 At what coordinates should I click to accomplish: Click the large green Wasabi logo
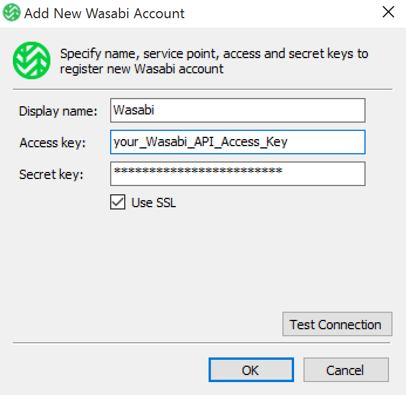point(32,60)
